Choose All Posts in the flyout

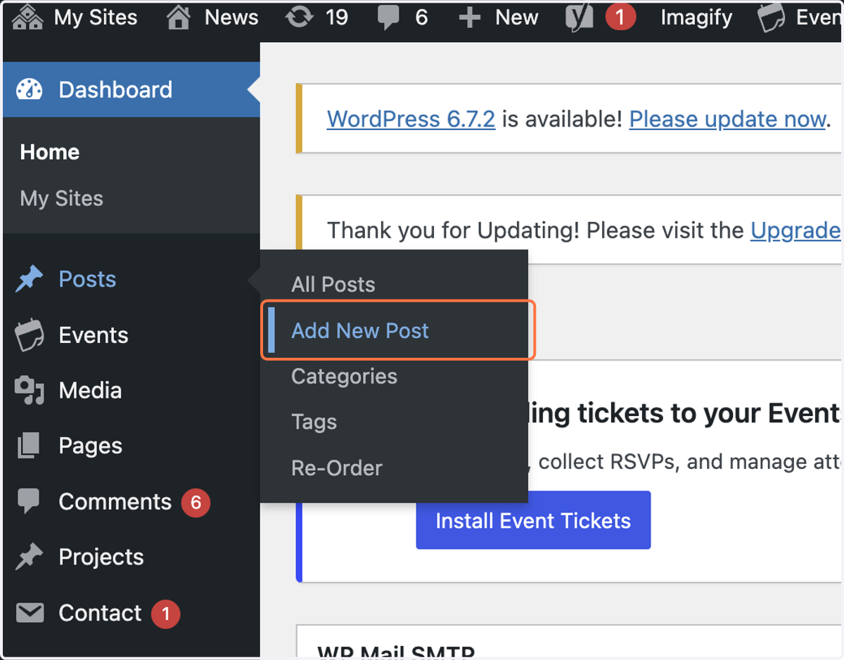[333, 285]
